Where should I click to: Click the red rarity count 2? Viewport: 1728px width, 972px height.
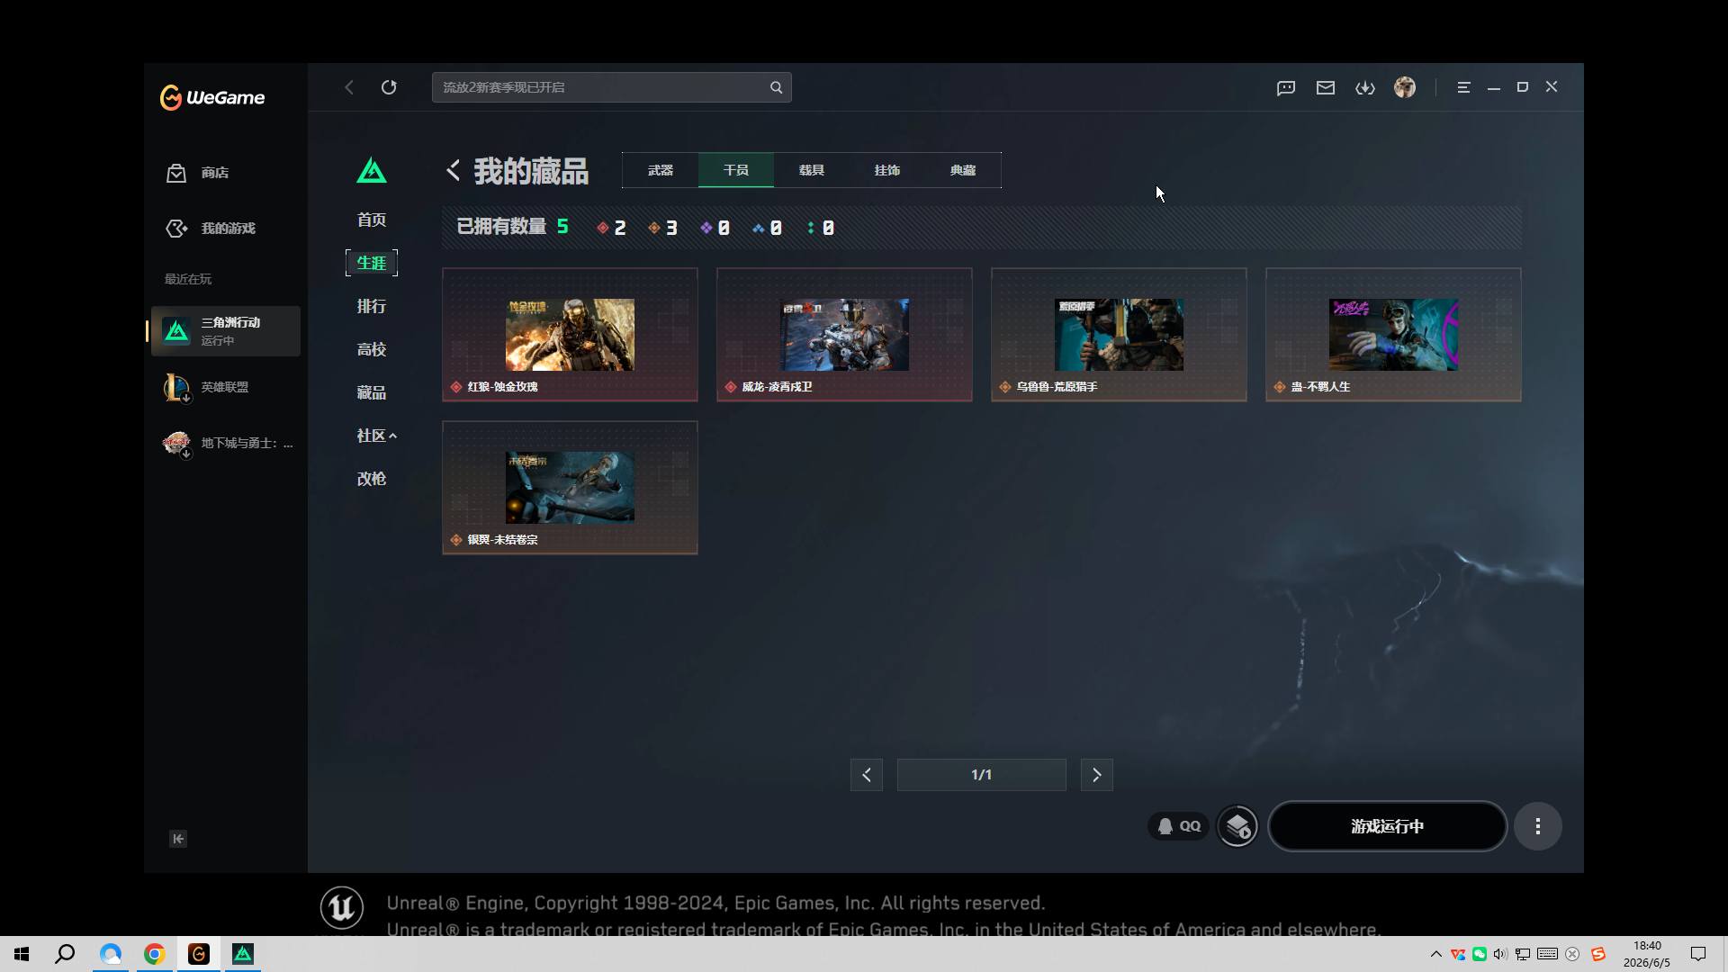(612, 229)
